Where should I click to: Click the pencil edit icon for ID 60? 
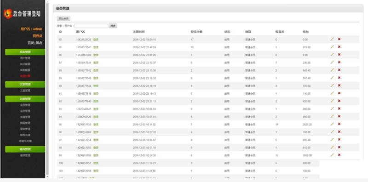pyautogui.click(x=332, y=39)
